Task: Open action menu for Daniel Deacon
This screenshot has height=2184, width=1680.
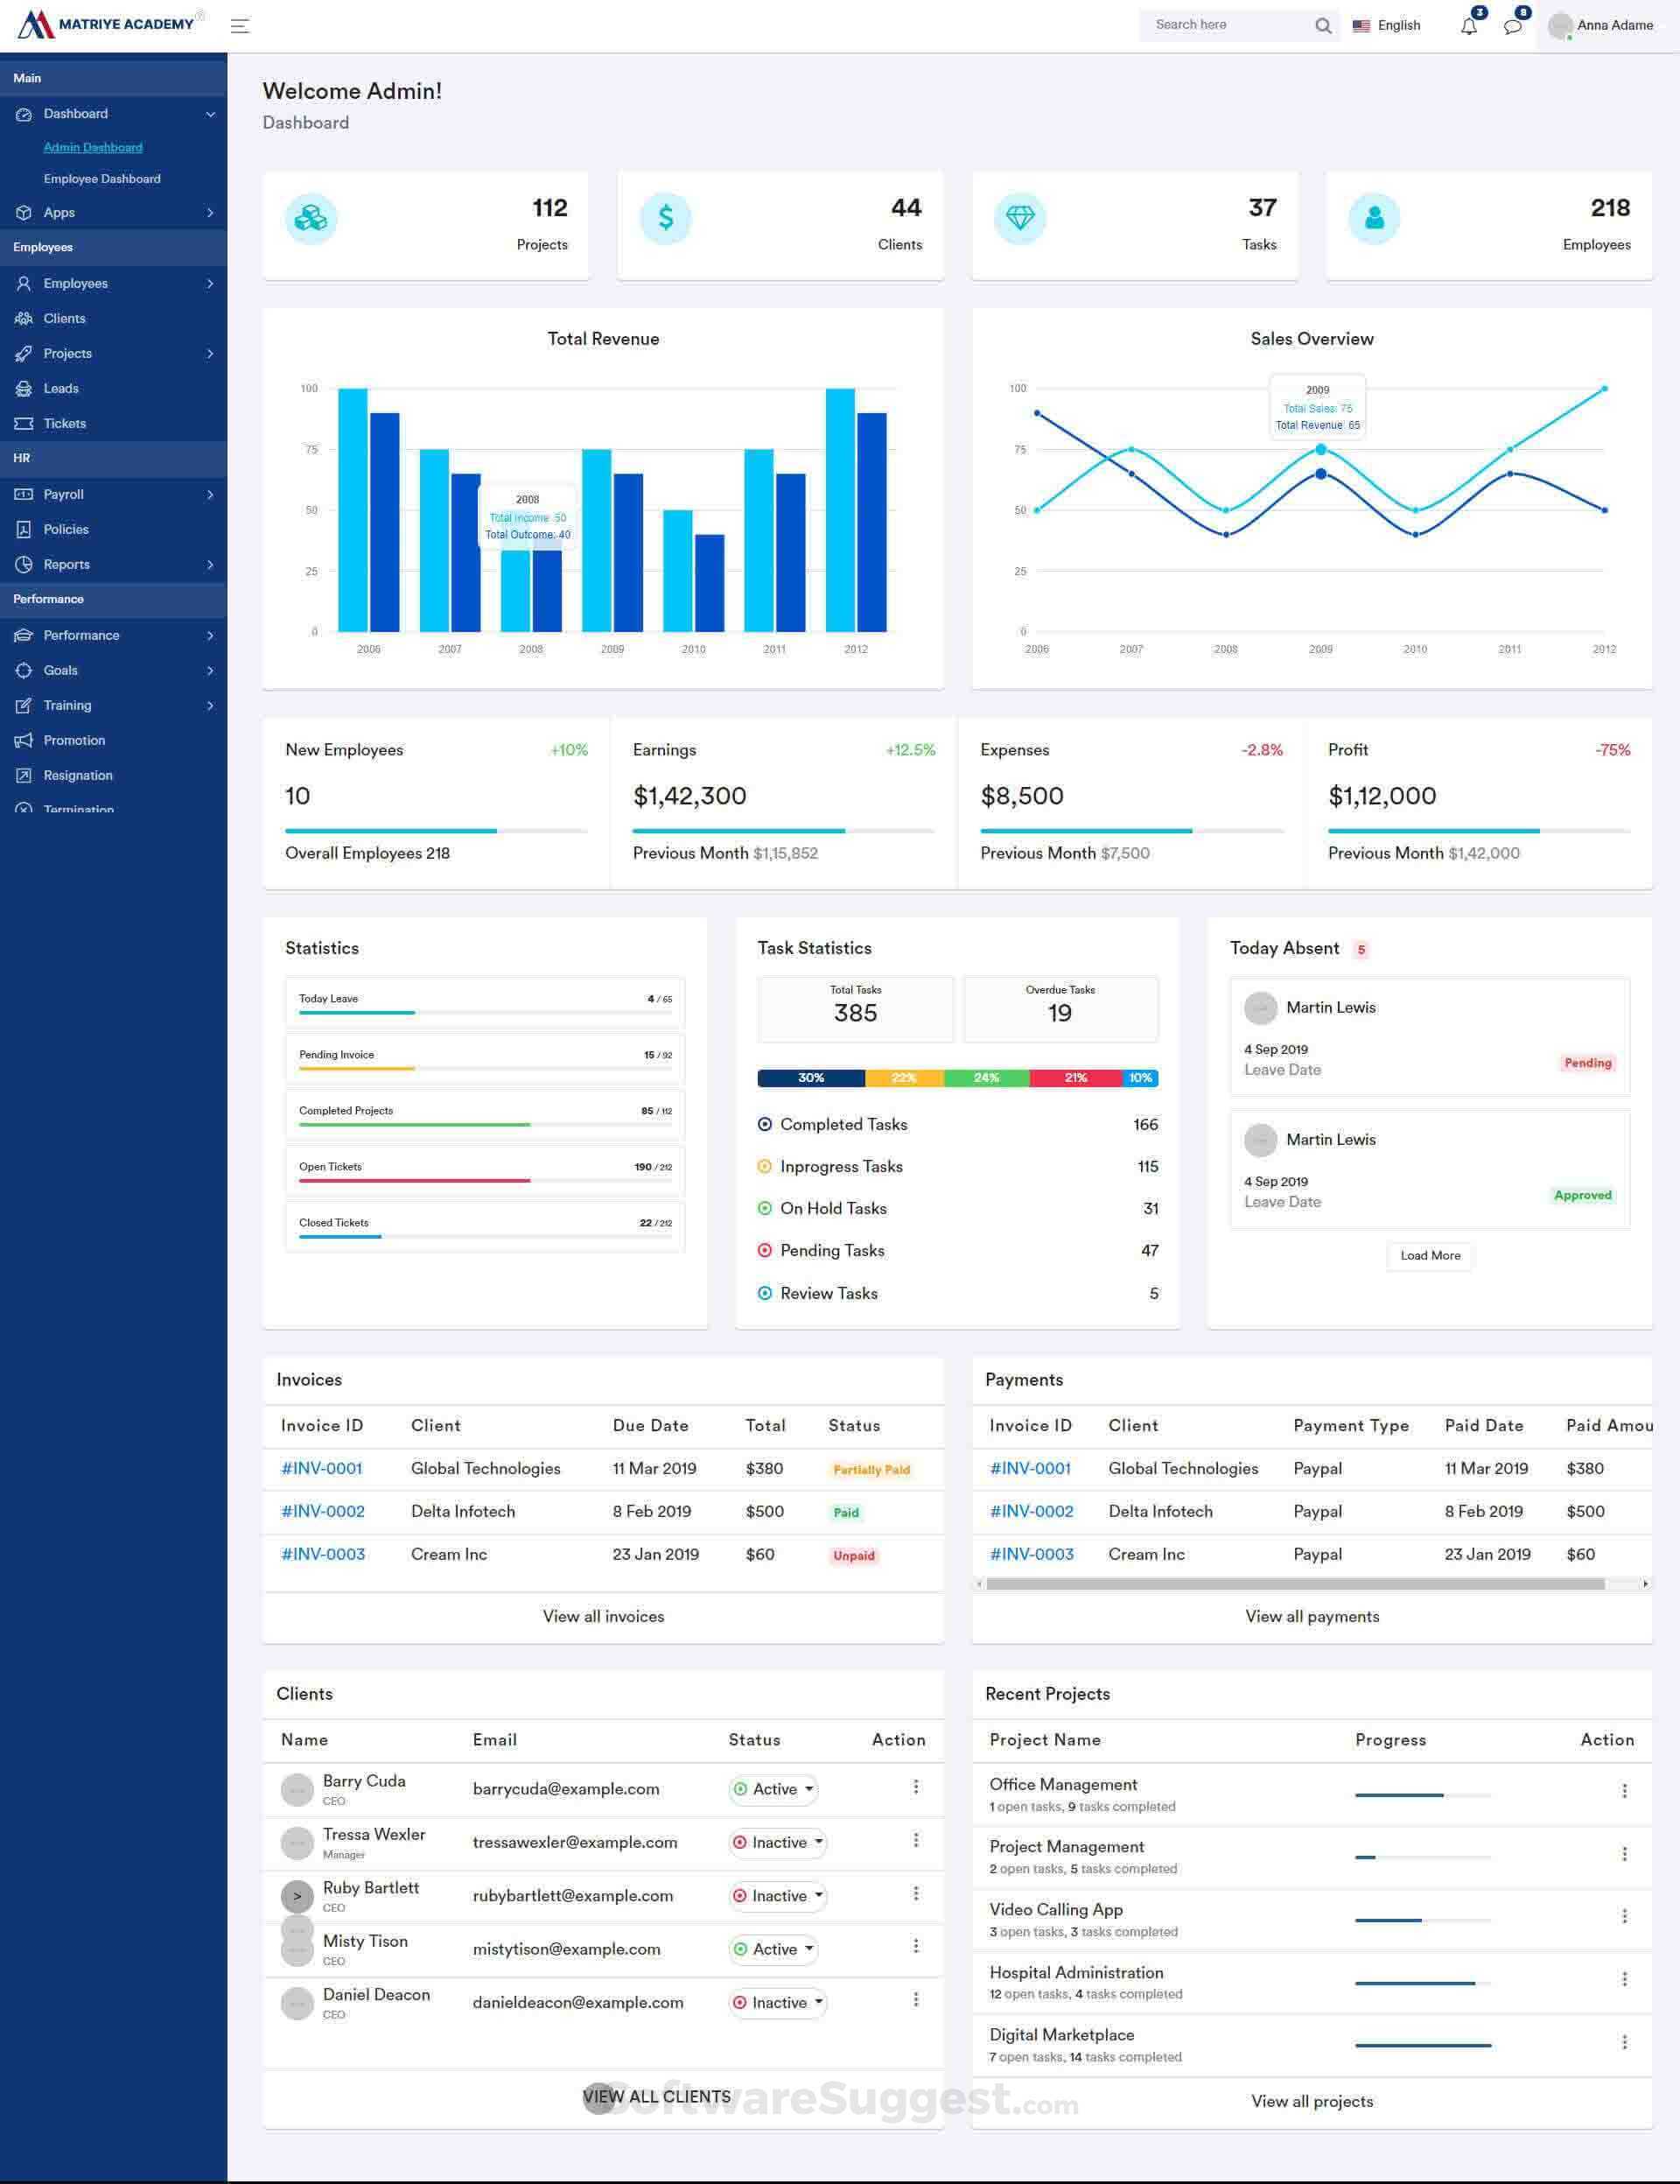Action: pos(915,1999)
